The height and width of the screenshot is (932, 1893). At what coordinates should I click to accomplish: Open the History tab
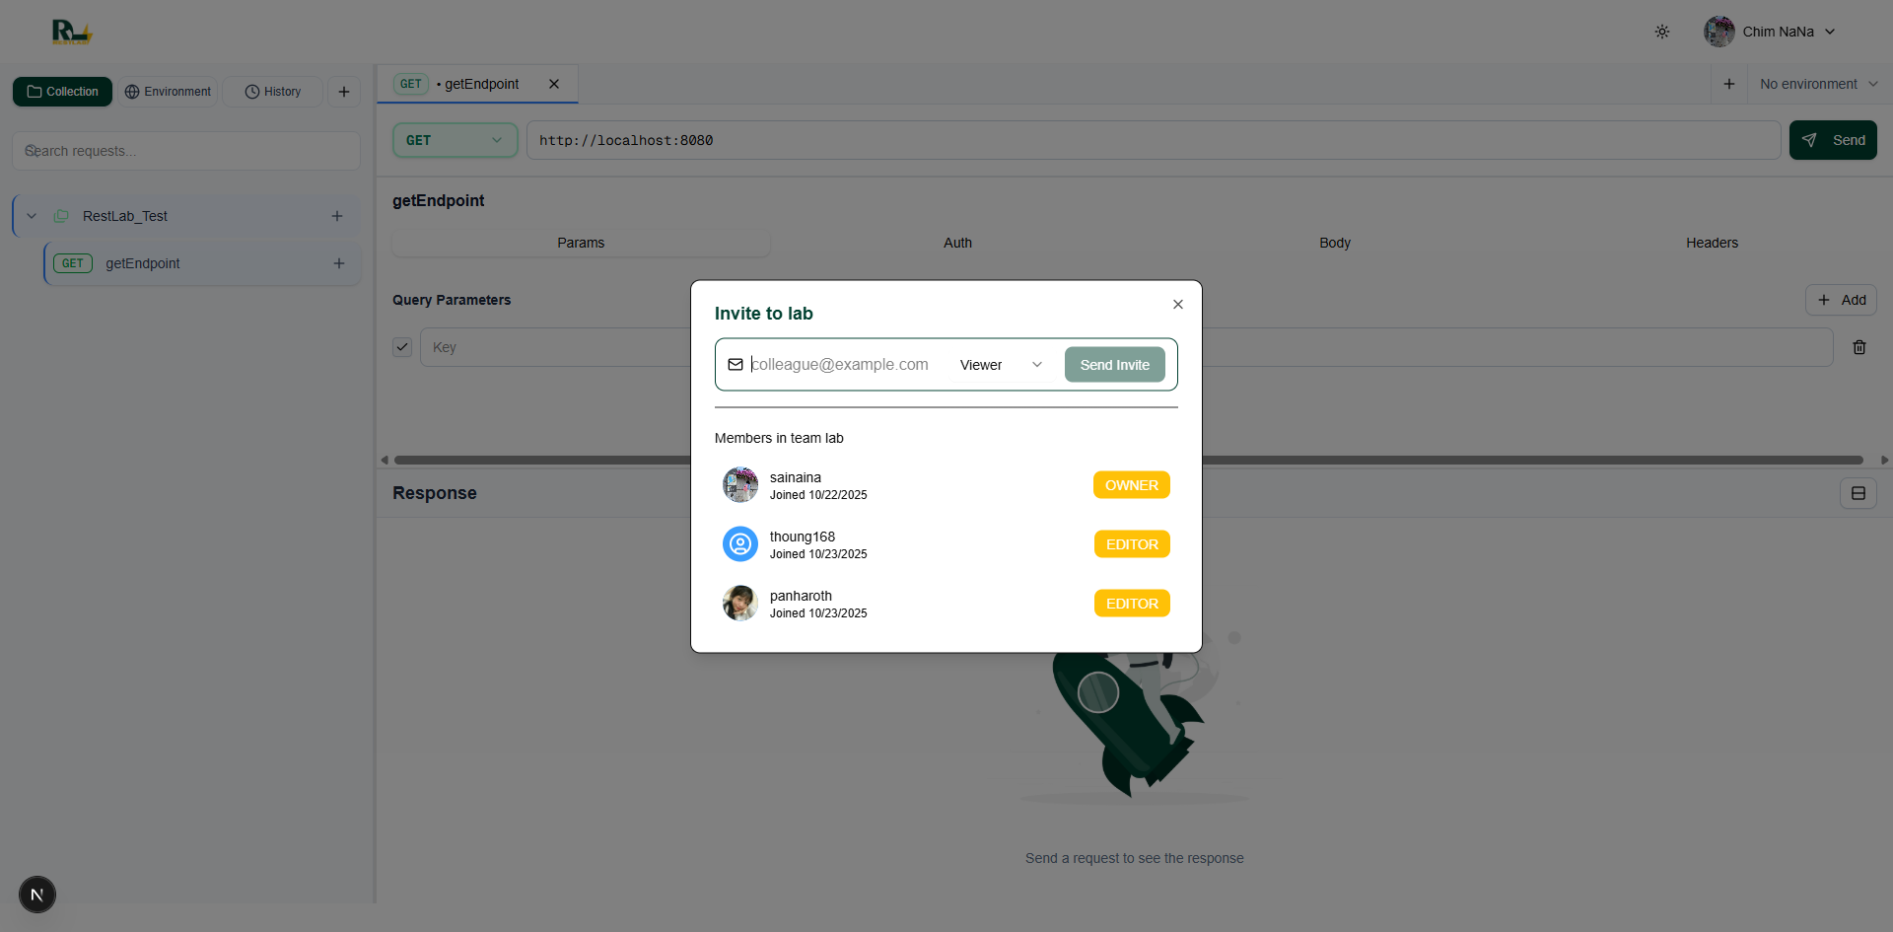click(x=273, y=92)
